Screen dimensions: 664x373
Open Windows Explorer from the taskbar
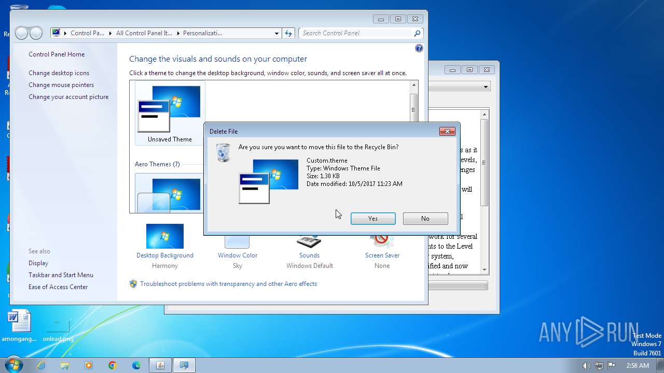coord(65,365)
